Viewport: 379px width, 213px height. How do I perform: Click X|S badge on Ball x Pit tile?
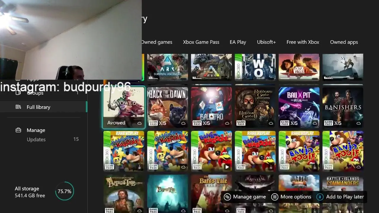point(294,123)
